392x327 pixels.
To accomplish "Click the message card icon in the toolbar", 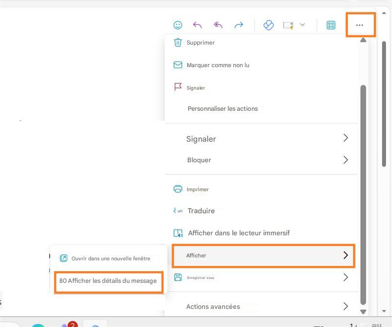I will 288,25.
